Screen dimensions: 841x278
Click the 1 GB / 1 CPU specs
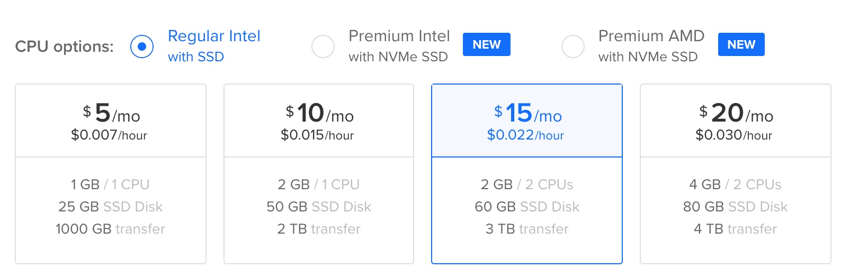[x=110, y=184]
